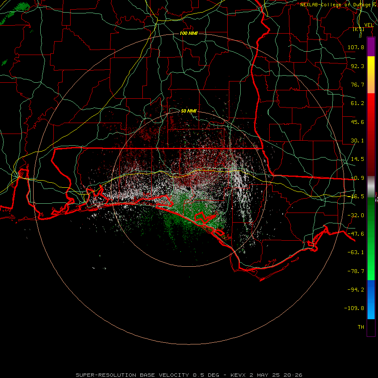Screen dimensions: 378x378
Task: Click the -47.6 velocity scale value
Action: coord(356,234)
